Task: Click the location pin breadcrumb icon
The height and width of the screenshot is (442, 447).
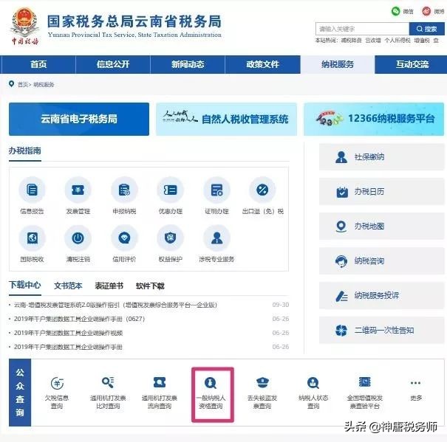Action: click(x=11, y=84)
